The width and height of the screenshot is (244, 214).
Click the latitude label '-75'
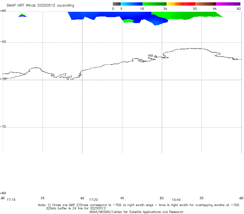coord(3,127)
